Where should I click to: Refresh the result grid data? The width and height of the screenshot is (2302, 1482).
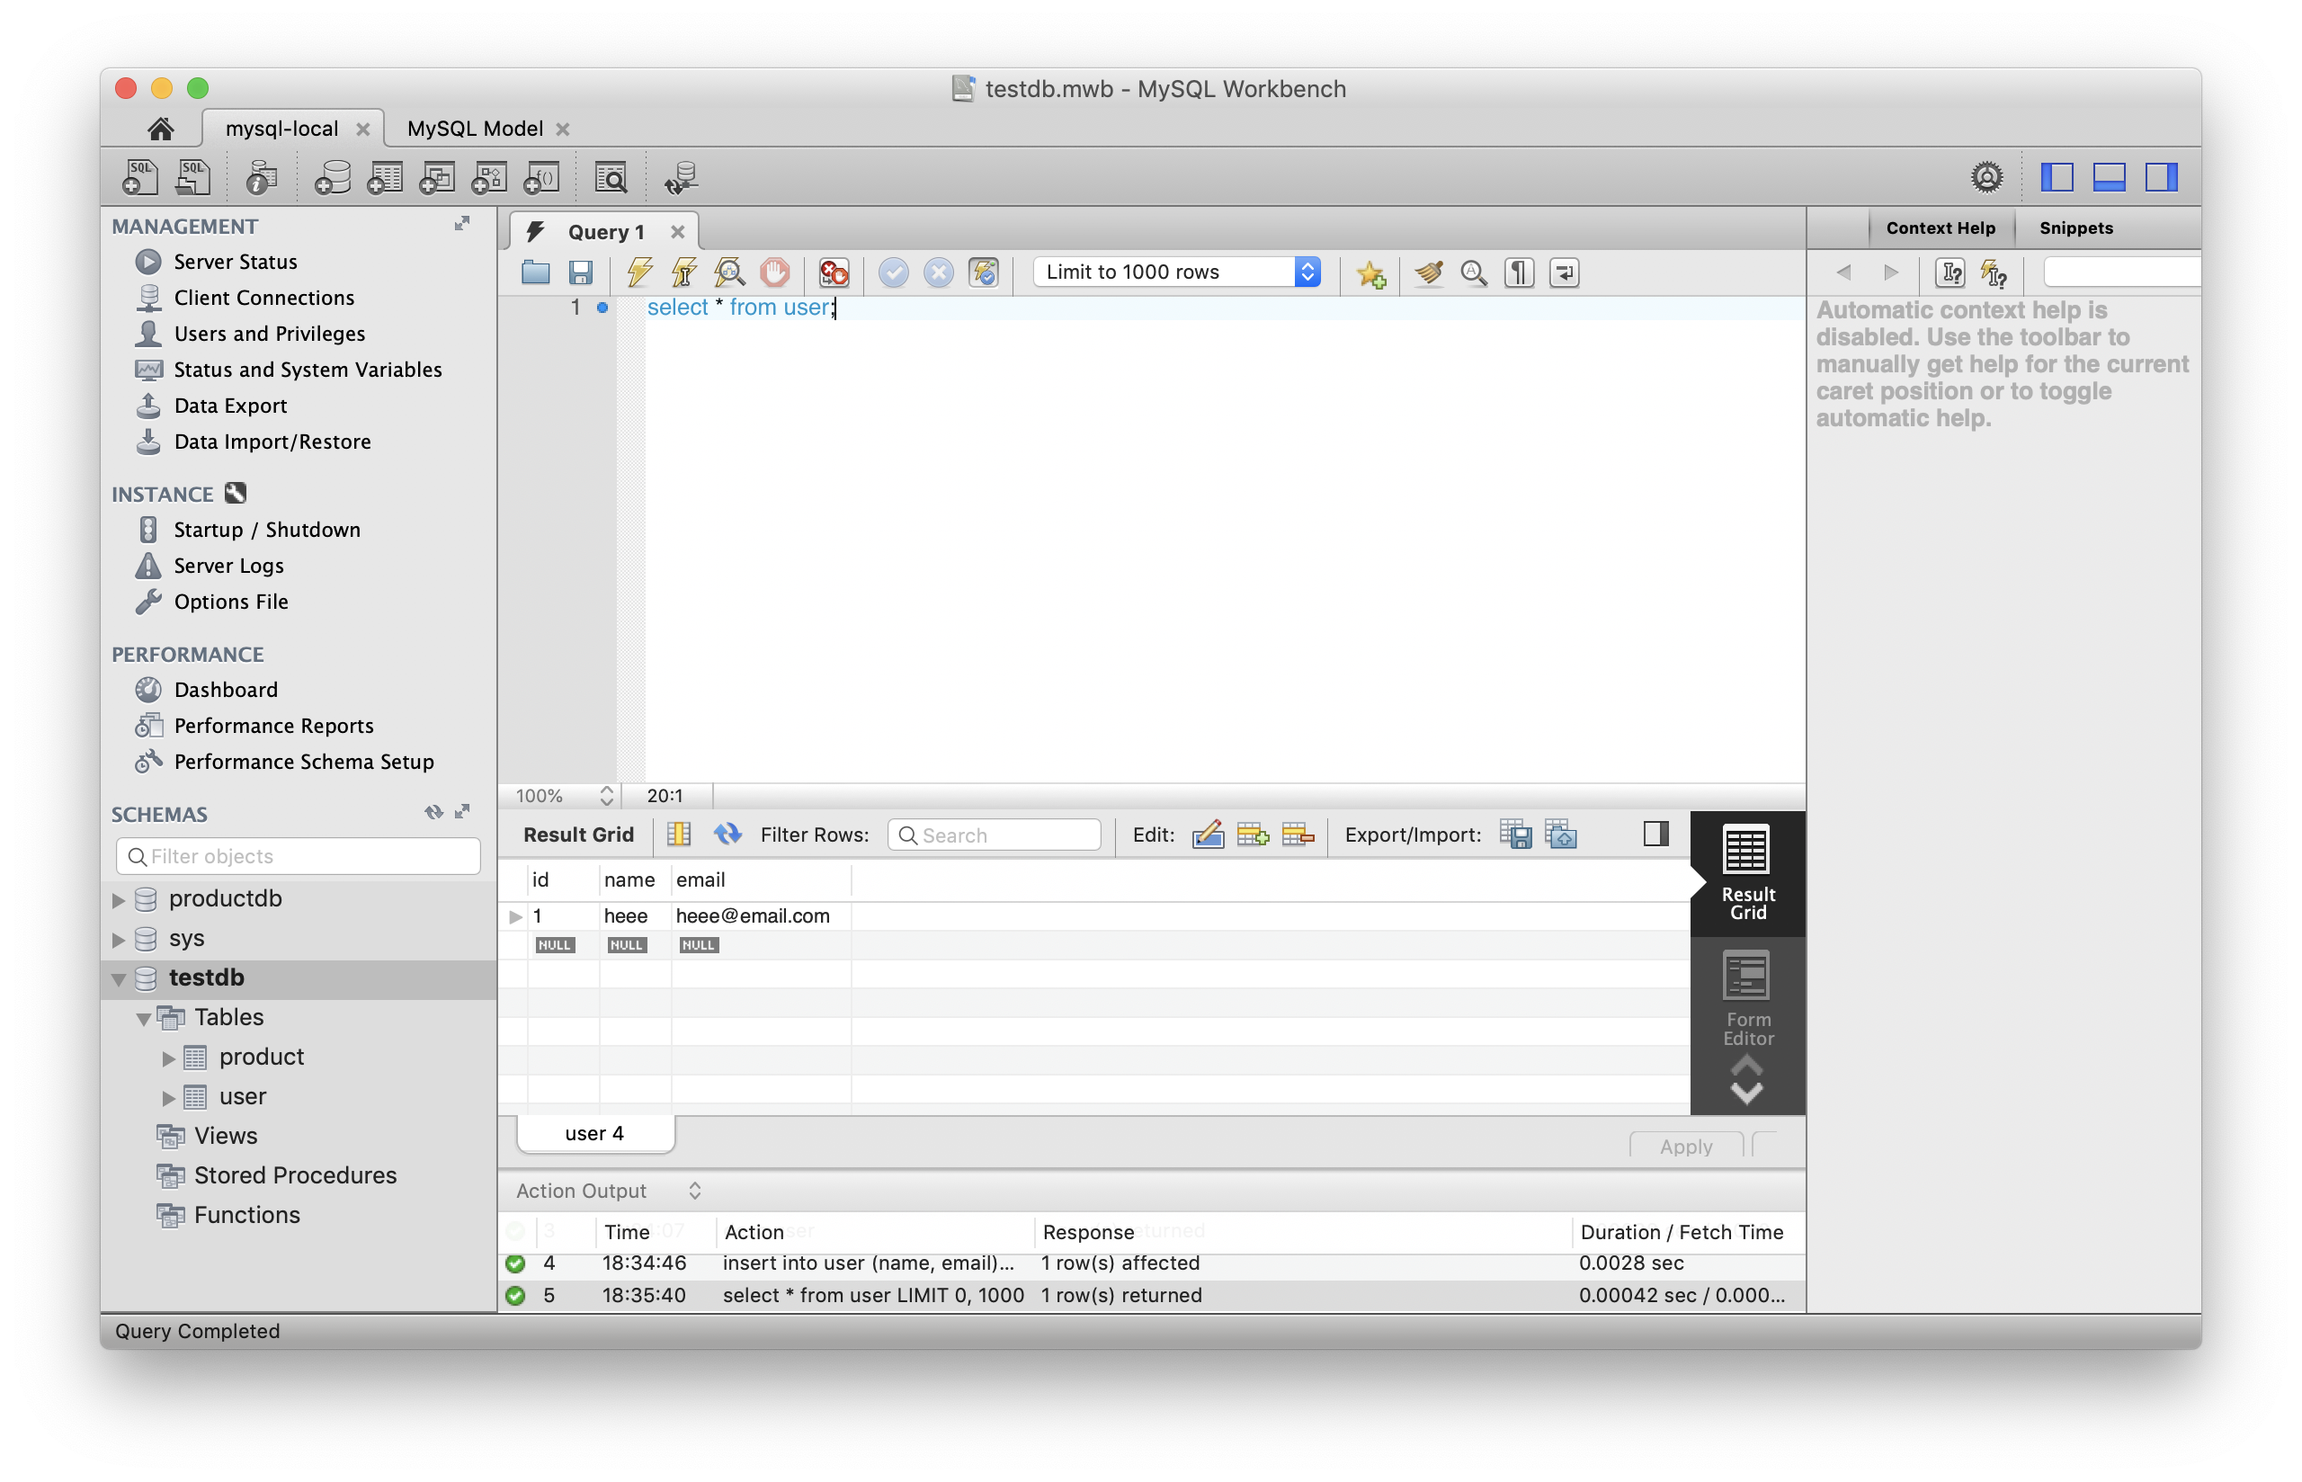[x=727, y=835]
